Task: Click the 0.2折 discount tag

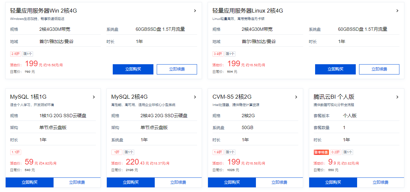Action: click(336, 152)
